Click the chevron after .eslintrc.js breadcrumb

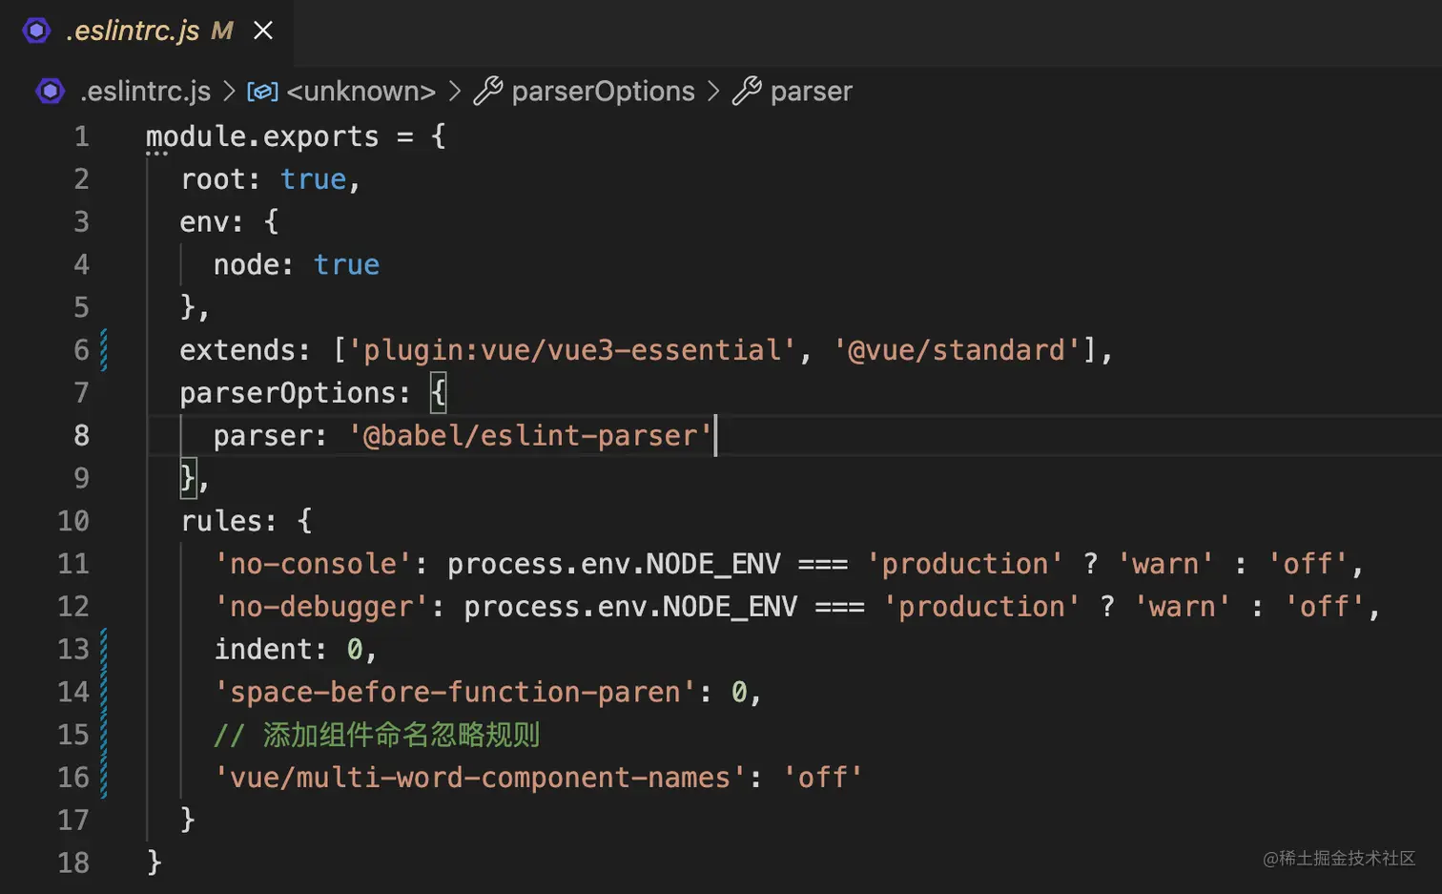tap(229, 92)
